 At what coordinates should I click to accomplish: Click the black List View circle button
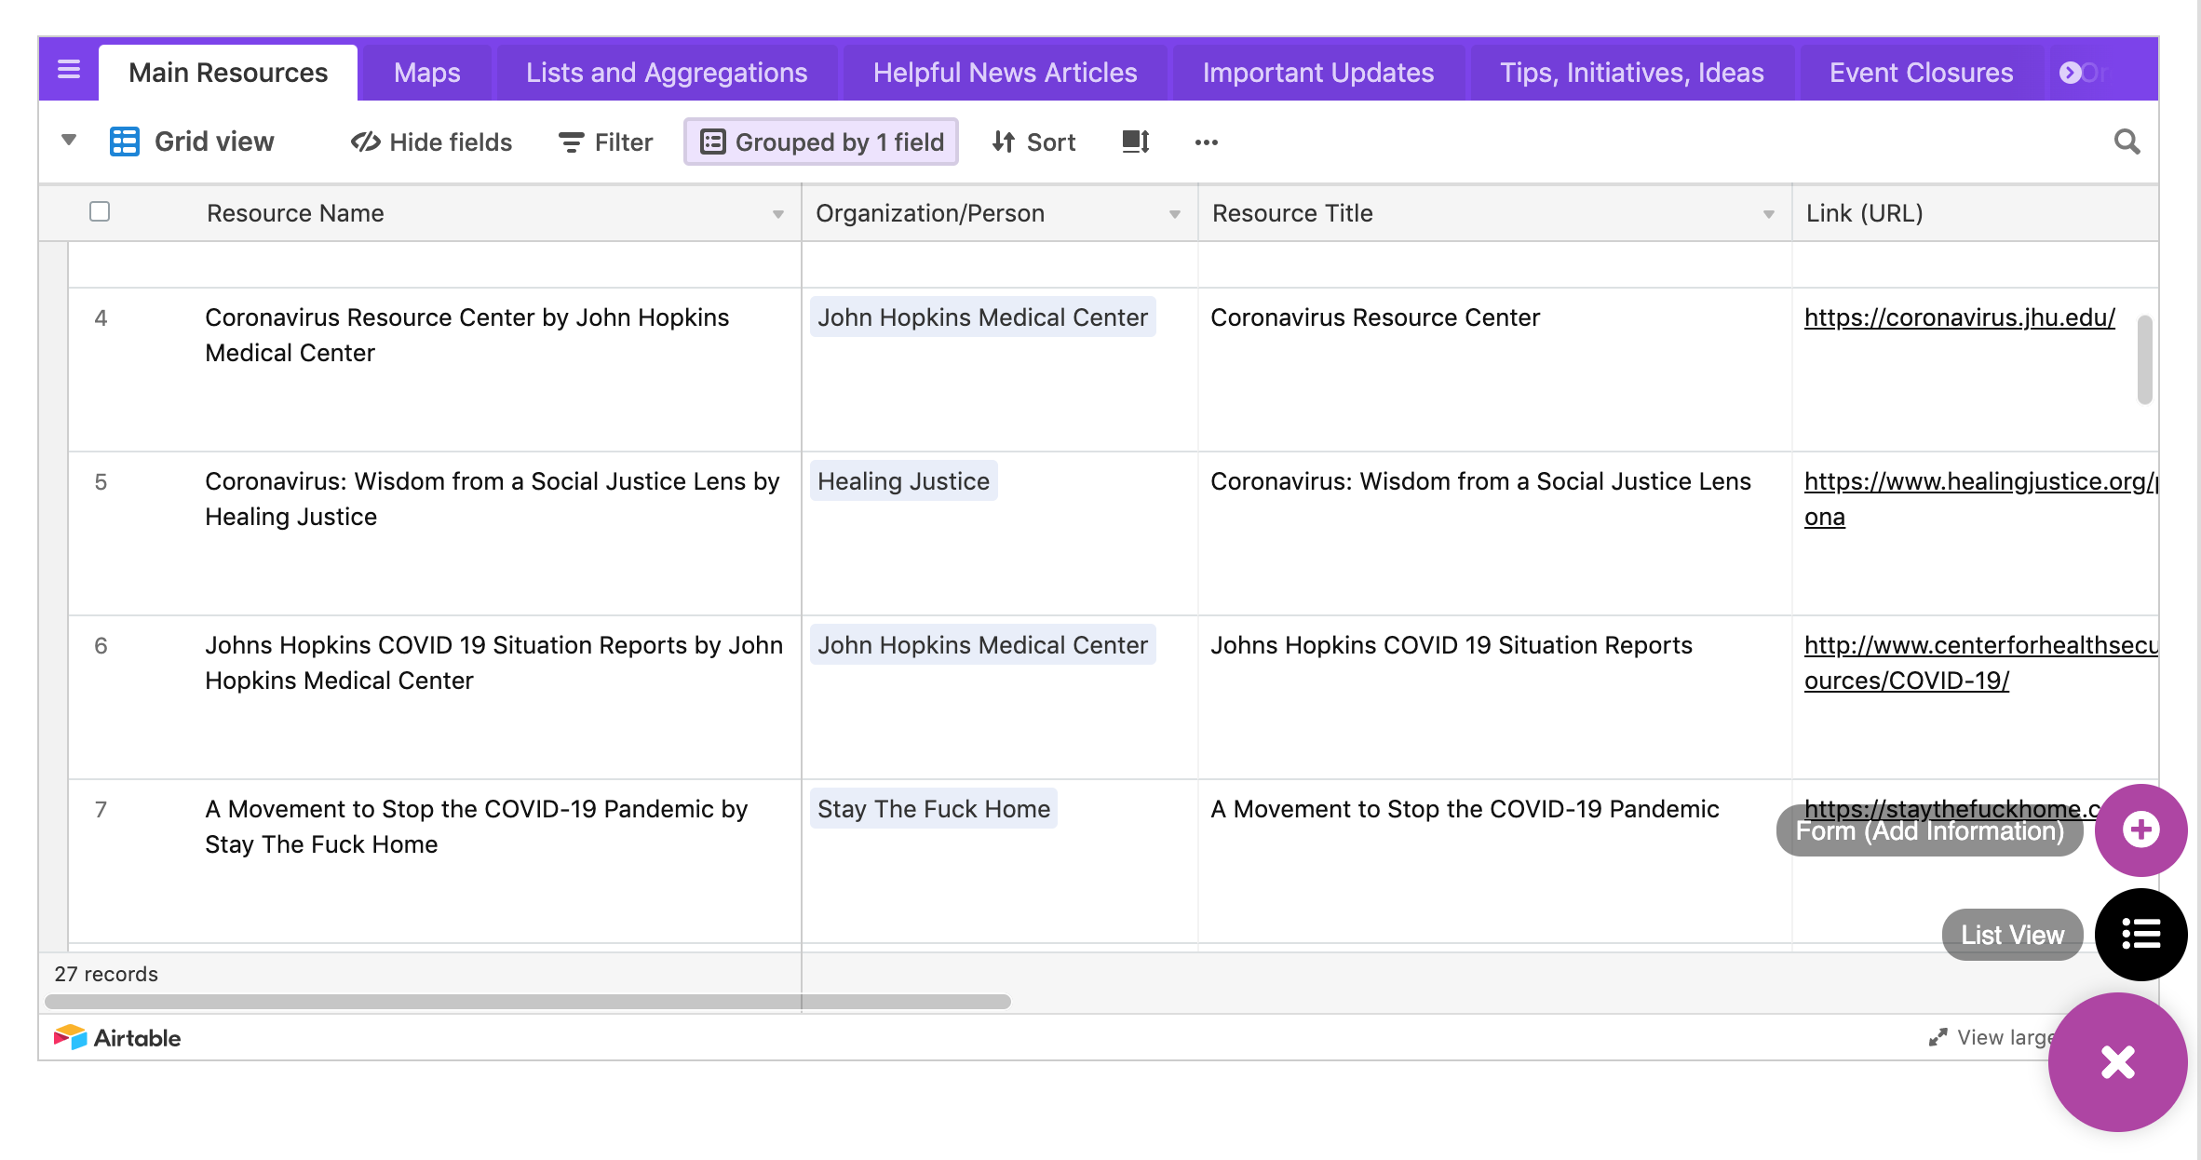coord(2140,934)
